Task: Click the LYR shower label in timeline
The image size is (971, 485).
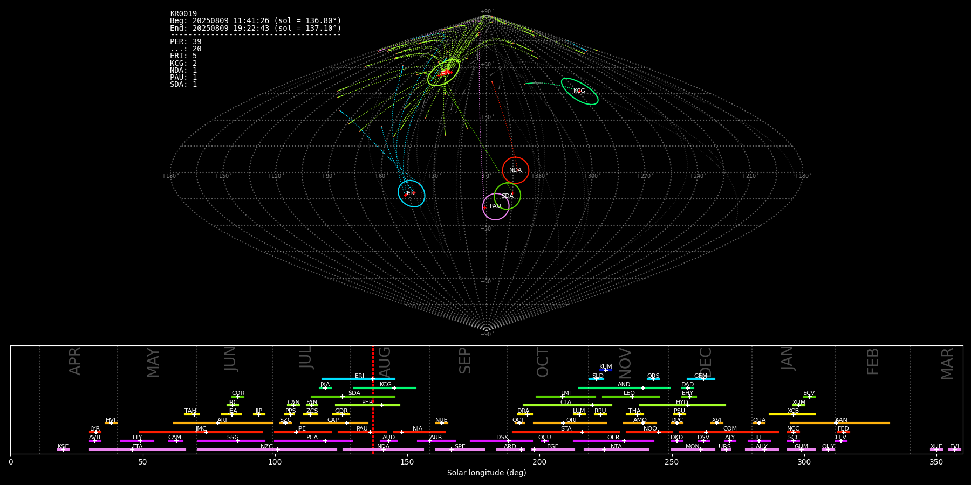Action: click(95, 429)
